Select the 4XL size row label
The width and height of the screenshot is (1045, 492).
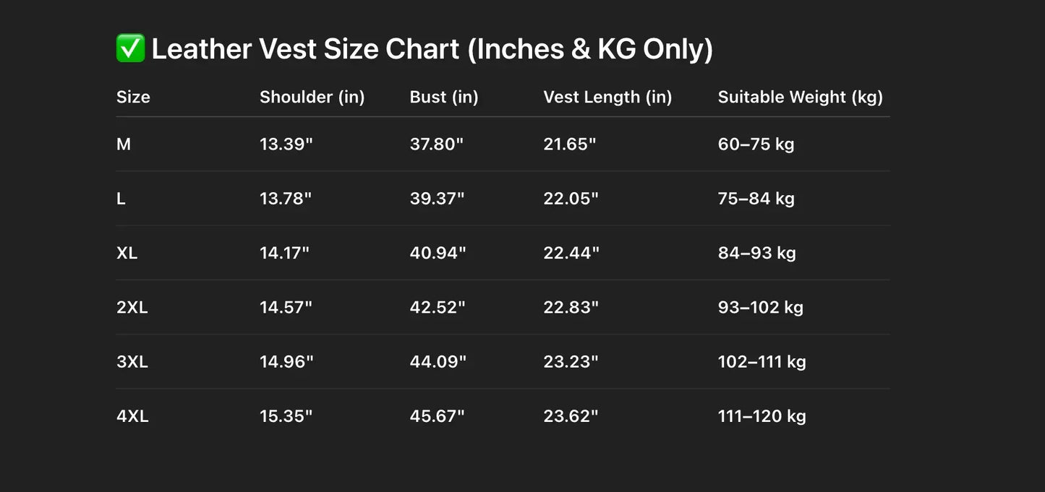(x=132, y=416)
